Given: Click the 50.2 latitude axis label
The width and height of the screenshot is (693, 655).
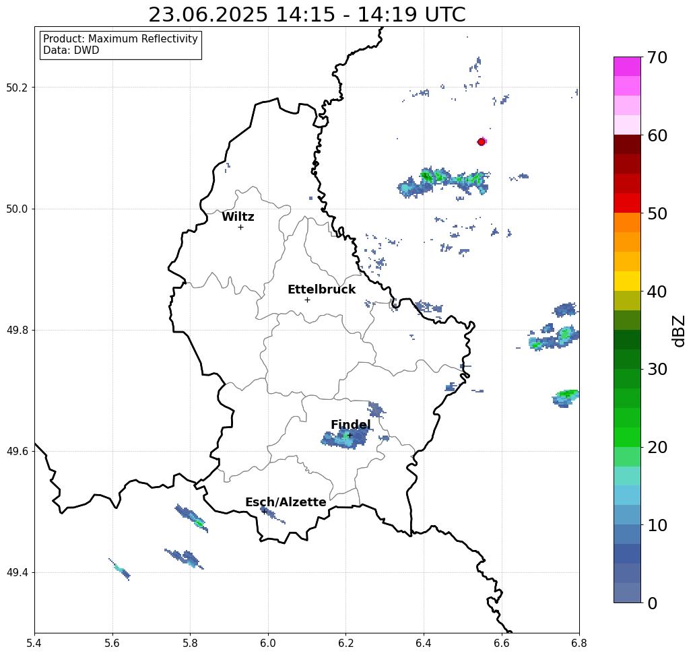Looking at the screenshot, I should (17, 88).
